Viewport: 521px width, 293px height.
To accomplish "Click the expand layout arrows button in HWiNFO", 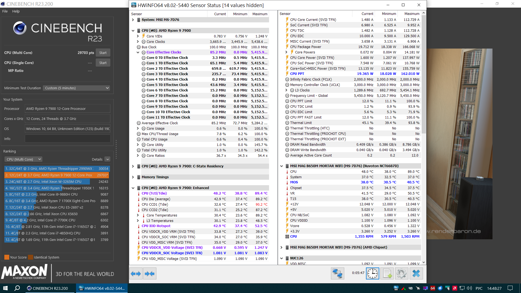I will [136, 274].
